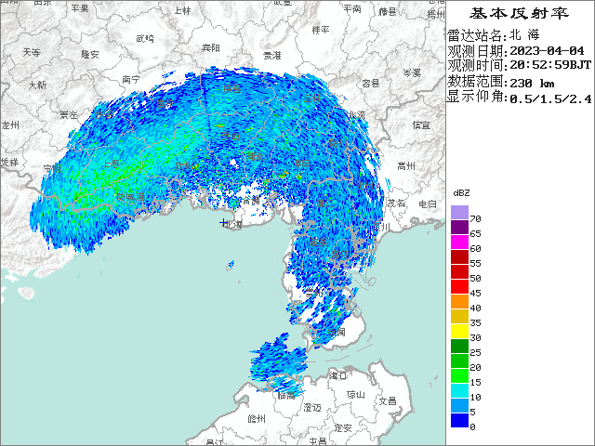Click the cyan 10 dBZ legend swatch
This screenshot has height=446, width=595.
click(459, 391)
